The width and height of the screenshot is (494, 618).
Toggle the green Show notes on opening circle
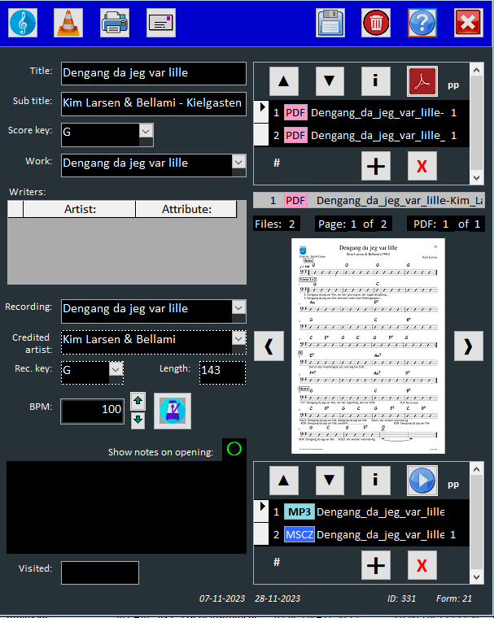[x=234, y=450]
